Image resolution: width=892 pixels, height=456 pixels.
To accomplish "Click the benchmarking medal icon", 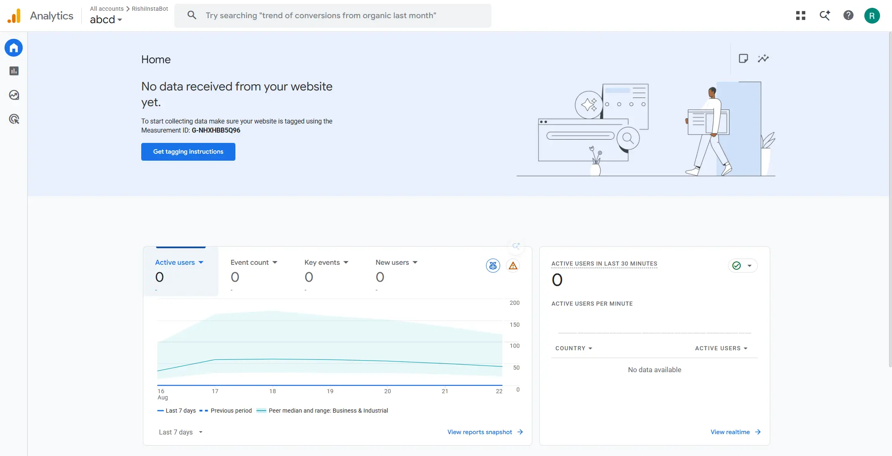I will pyautogui.click(x=493, y=266).
